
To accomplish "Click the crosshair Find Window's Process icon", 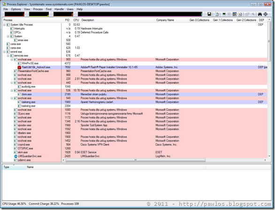I will click(266, 14).
